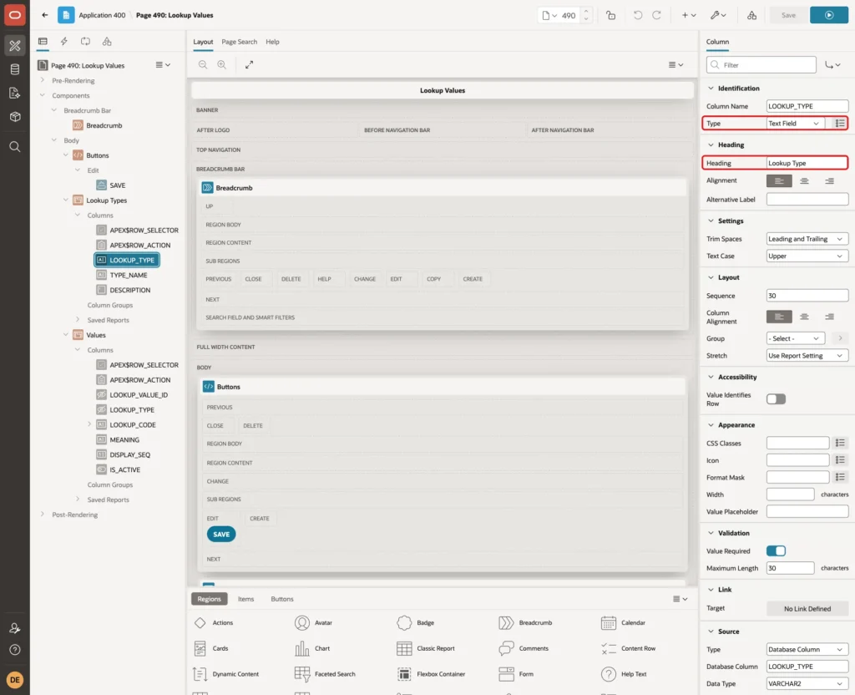The width and height of the screenshot is (855, 695).
Task: Select the Layout tab
Action: (203, 42)
